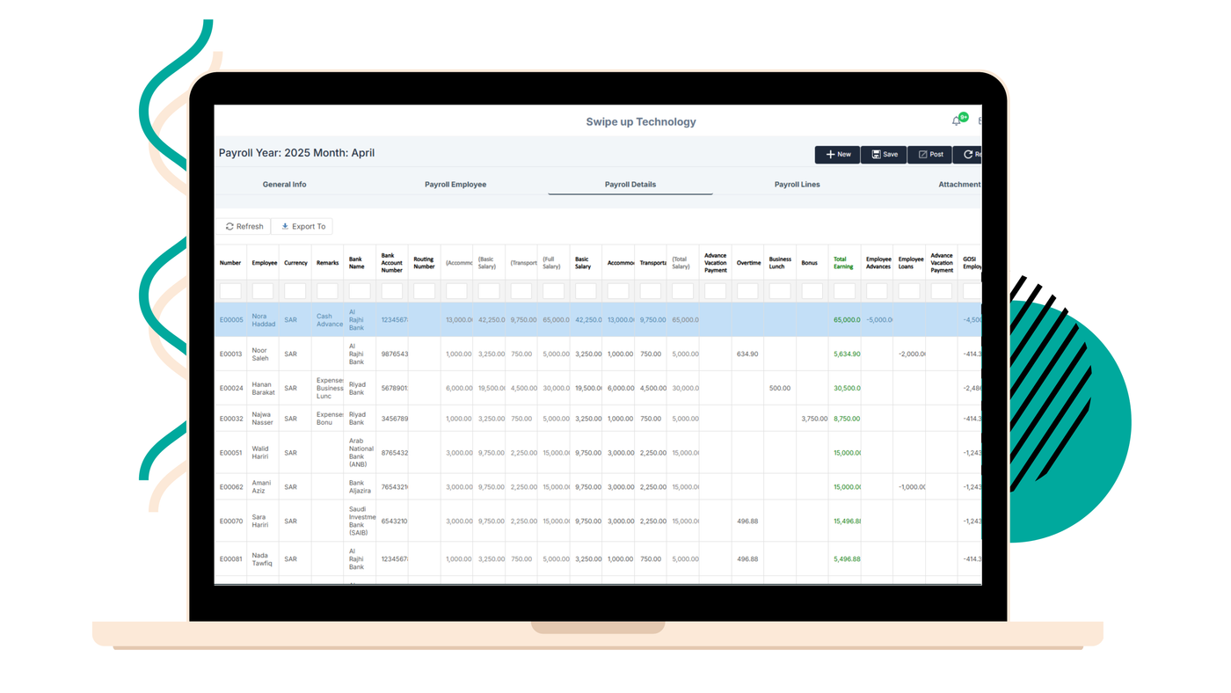Click the download icon on Export To
1231x693 pixels.
click(283, 225)
